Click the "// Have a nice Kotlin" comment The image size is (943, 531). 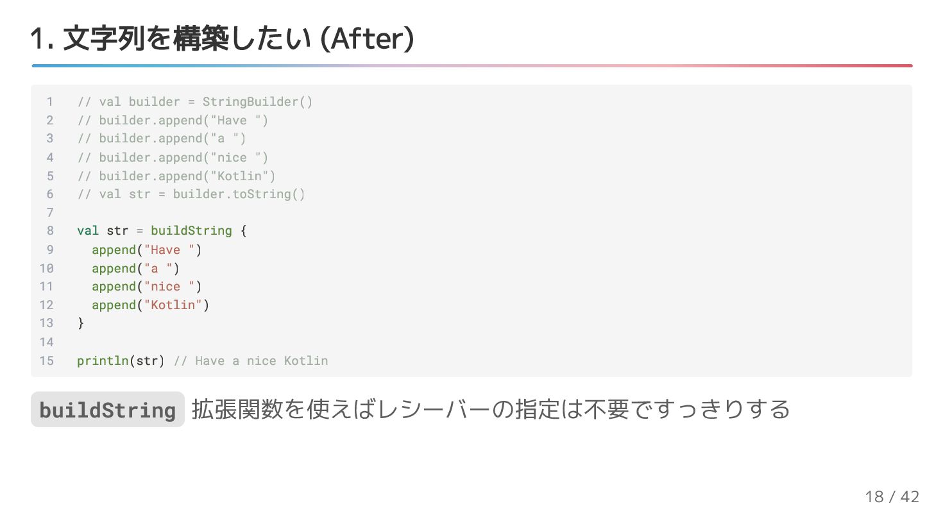coord(251,361)
